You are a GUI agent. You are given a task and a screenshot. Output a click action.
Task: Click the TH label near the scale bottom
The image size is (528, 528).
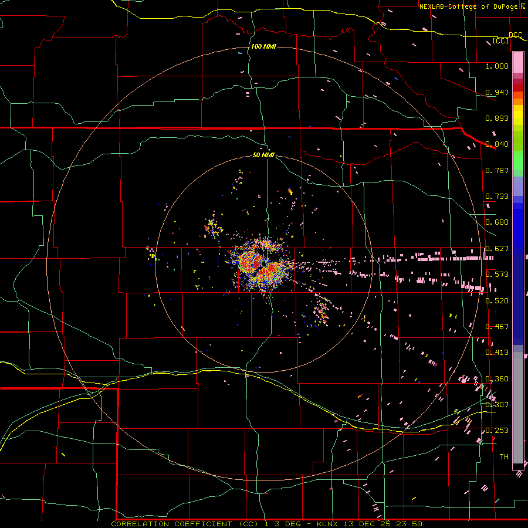504,457
